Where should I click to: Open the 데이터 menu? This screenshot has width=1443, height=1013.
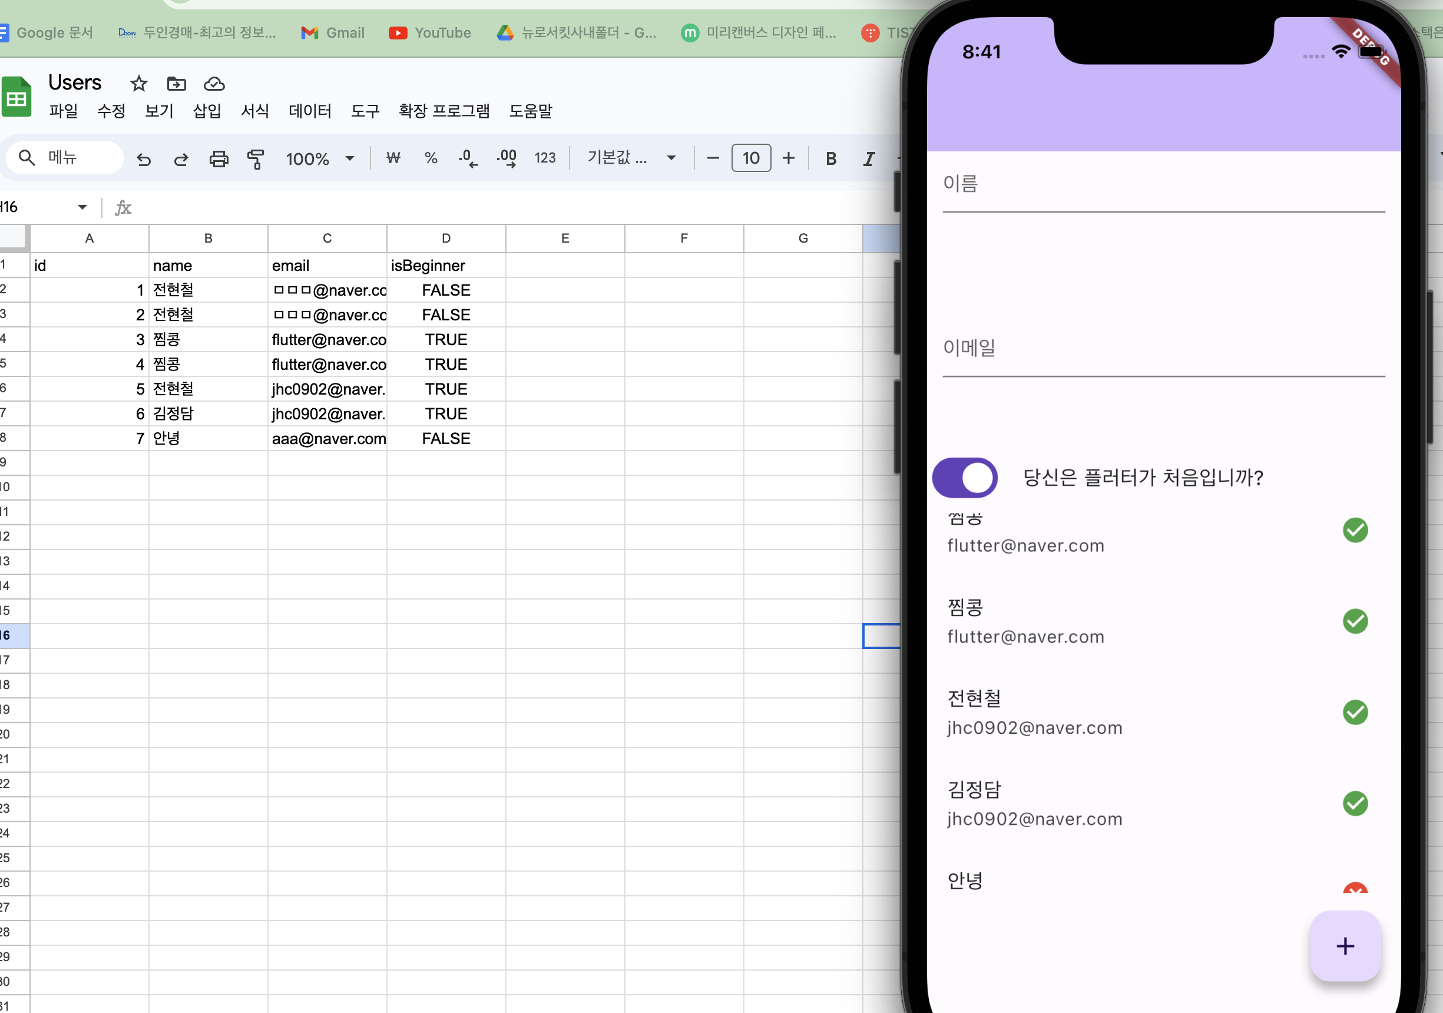click(x=310, y=111)
